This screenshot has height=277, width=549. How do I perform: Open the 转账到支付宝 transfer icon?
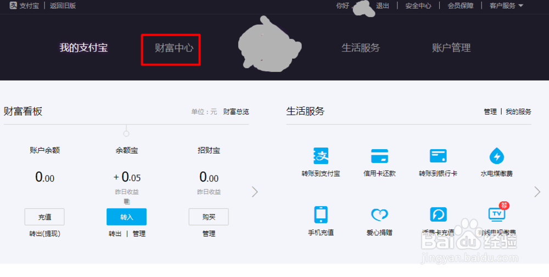(321, 156)
